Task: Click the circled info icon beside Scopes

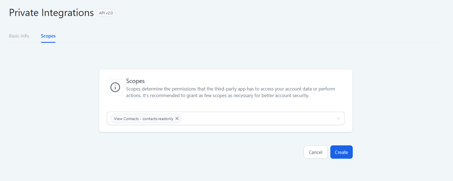Action: coord(115,87)
